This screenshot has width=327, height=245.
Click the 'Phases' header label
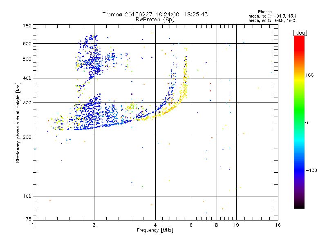click(264, 12)
